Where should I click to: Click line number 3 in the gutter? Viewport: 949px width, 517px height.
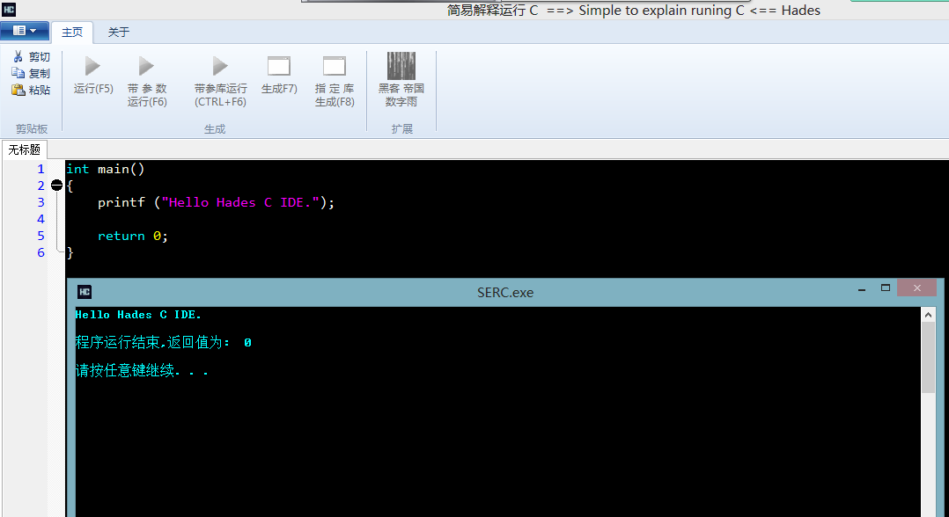pyautogui.click(x=40, y=202)
